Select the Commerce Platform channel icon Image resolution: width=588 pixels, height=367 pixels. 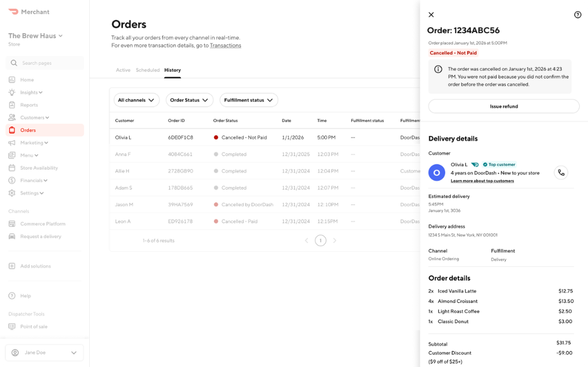(11, 223)
